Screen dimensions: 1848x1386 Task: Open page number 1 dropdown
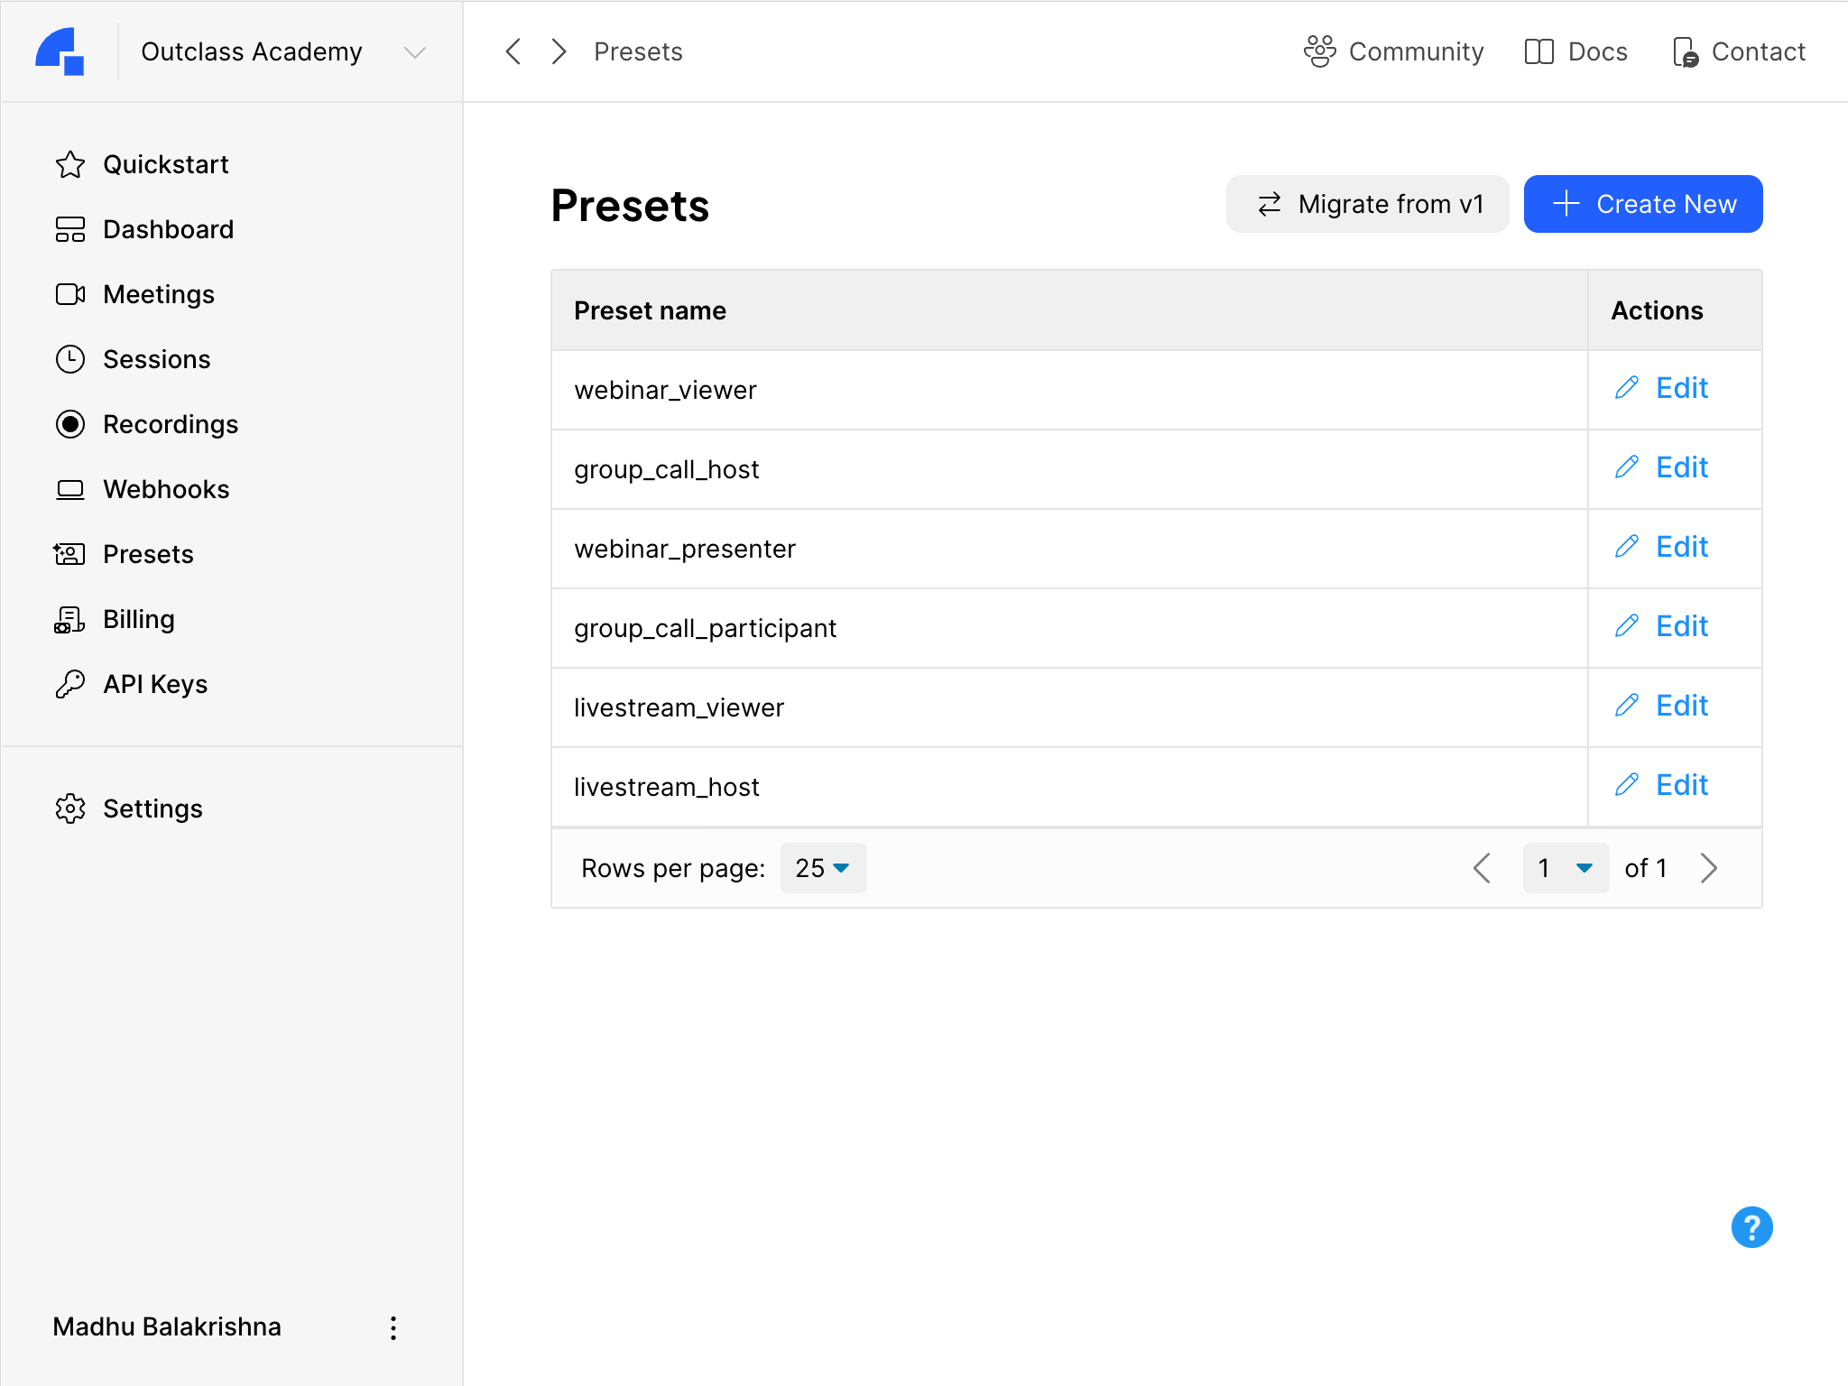1565,868
